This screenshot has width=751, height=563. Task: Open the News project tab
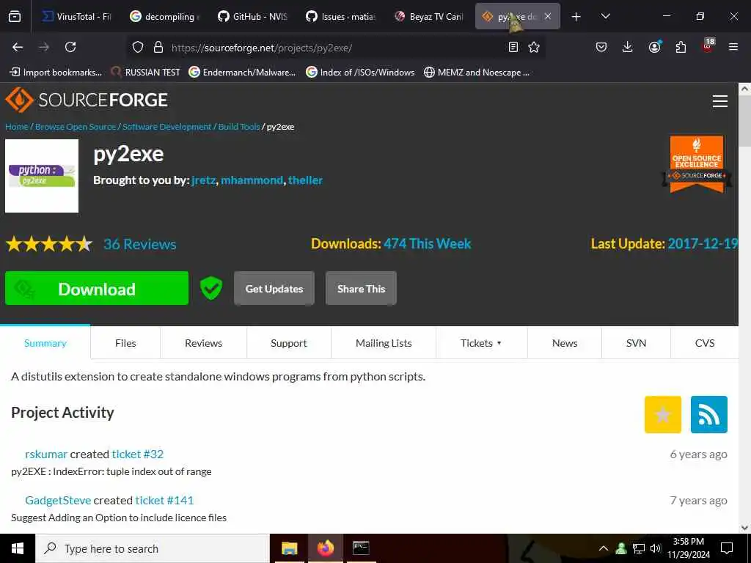click(565, 343)
